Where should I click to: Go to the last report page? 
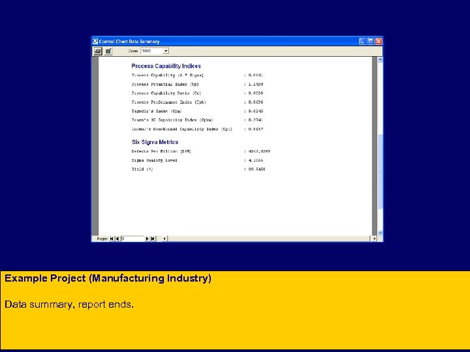pos(153,239)
